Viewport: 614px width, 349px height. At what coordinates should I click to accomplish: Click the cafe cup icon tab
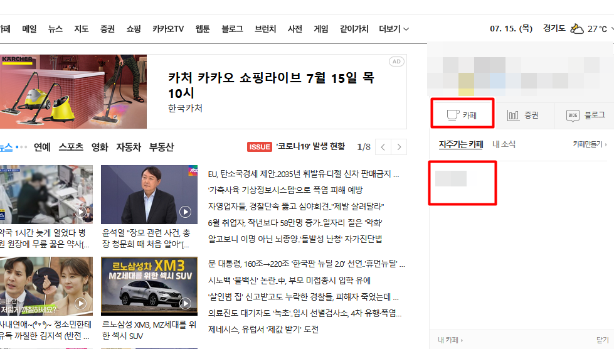click(462, 115)
